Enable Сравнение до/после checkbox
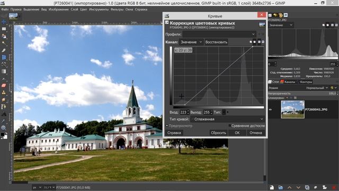339x191 pixels. (x=229, y=126)
